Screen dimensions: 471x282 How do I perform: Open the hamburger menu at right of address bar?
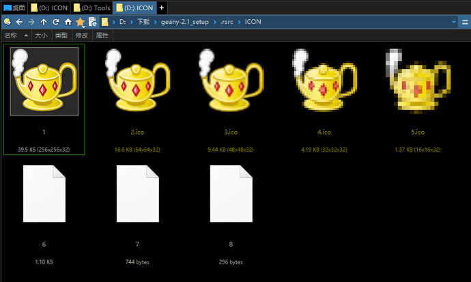pyautogui.click(x=464, y=22)
